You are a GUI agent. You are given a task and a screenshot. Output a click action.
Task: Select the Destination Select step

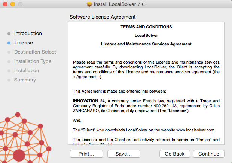pos(35,52)
